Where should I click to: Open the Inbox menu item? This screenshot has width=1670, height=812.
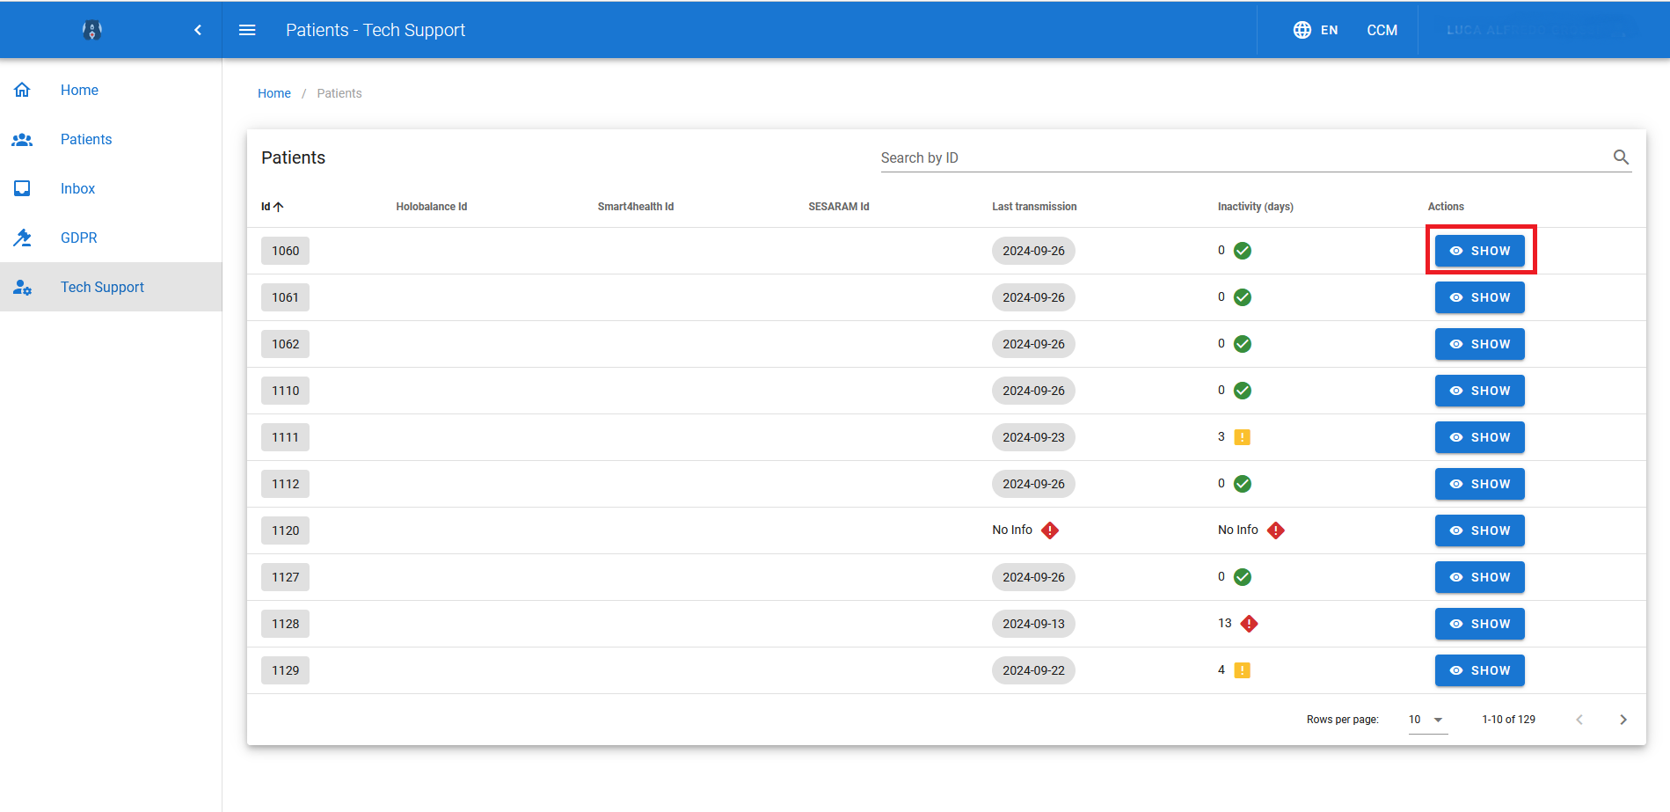pos(111,188)
